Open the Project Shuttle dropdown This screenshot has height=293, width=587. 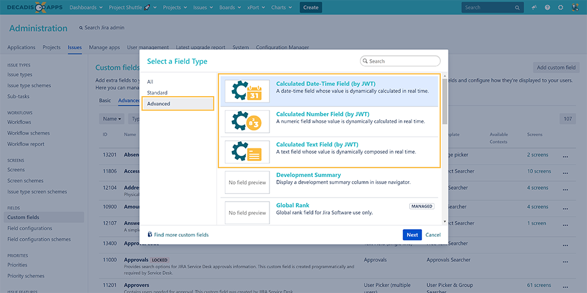(x=133, y=8)
